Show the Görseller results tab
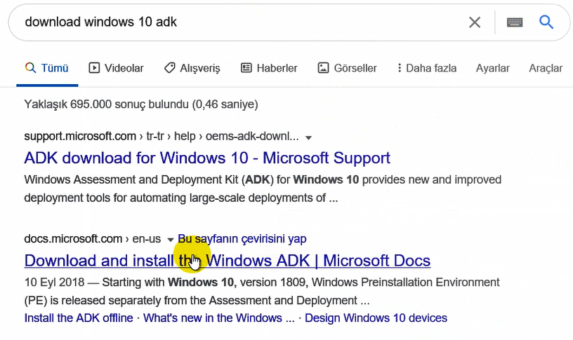 pyautogui.click(x=347, y=68)
